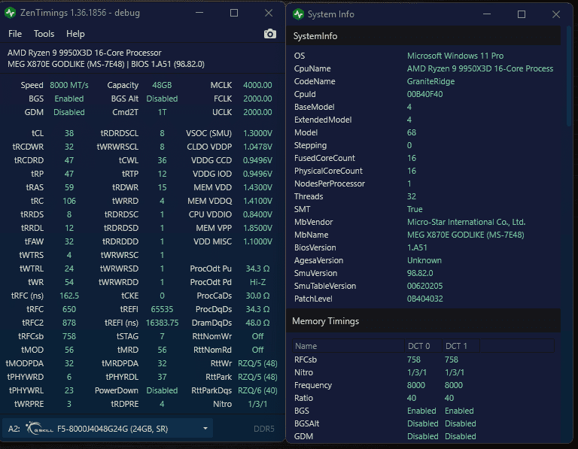Viewport: 578px width, 449px height.
Task: Open the Tools menu
Action: [44, 34]
